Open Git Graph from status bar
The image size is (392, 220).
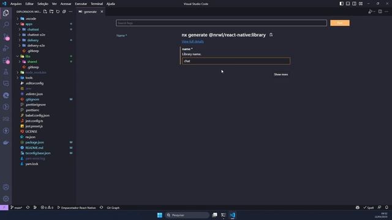113,208
